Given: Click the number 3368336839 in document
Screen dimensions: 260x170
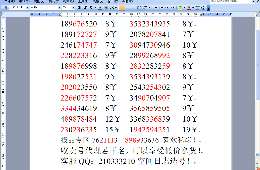Looking at the screenshot, I should (x=150, y=119).
